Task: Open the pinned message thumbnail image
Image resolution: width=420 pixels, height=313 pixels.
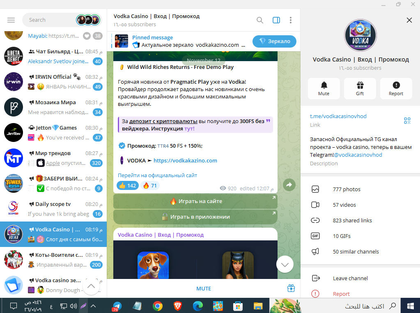Action: [122, 41]
